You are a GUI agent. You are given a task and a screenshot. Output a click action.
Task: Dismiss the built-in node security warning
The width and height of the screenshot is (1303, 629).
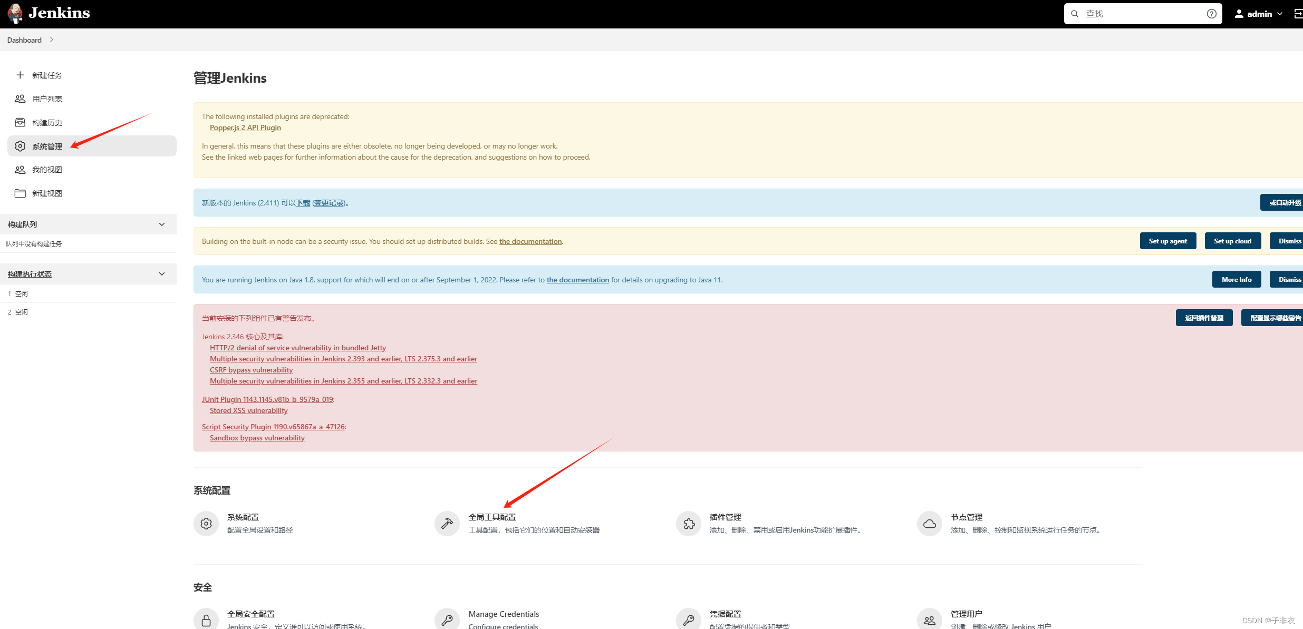[x=1287, y=241]
